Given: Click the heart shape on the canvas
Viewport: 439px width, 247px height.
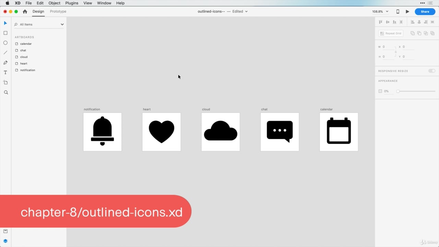Looking at the screenshot, I should tap(162, 132).
